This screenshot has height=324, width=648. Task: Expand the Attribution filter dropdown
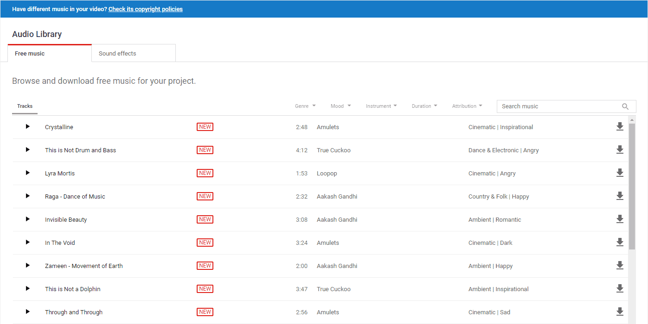(467, 106)
